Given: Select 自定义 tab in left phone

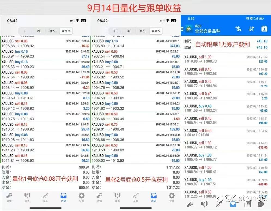Looking at the screenshot, I should [66, 31].
